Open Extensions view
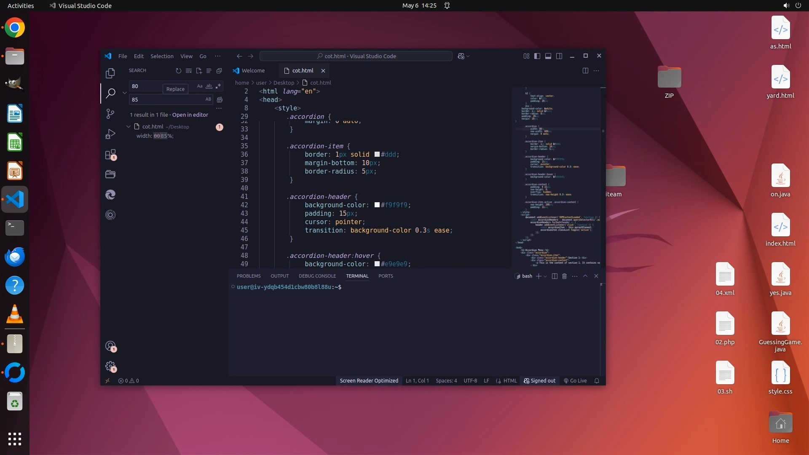The width and height of the screenshot is (809, 455). click(x=110, y=155)
